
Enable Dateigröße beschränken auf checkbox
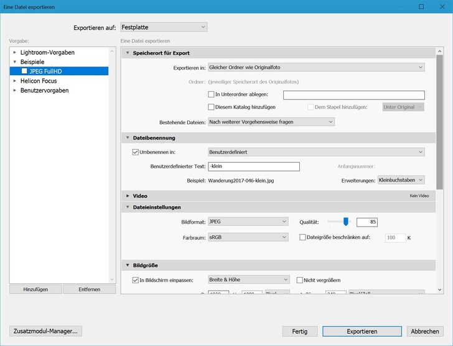coord(302,237)
